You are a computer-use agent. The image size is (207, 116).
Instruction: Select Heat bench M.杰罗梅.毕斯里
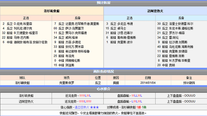[174, 60]
